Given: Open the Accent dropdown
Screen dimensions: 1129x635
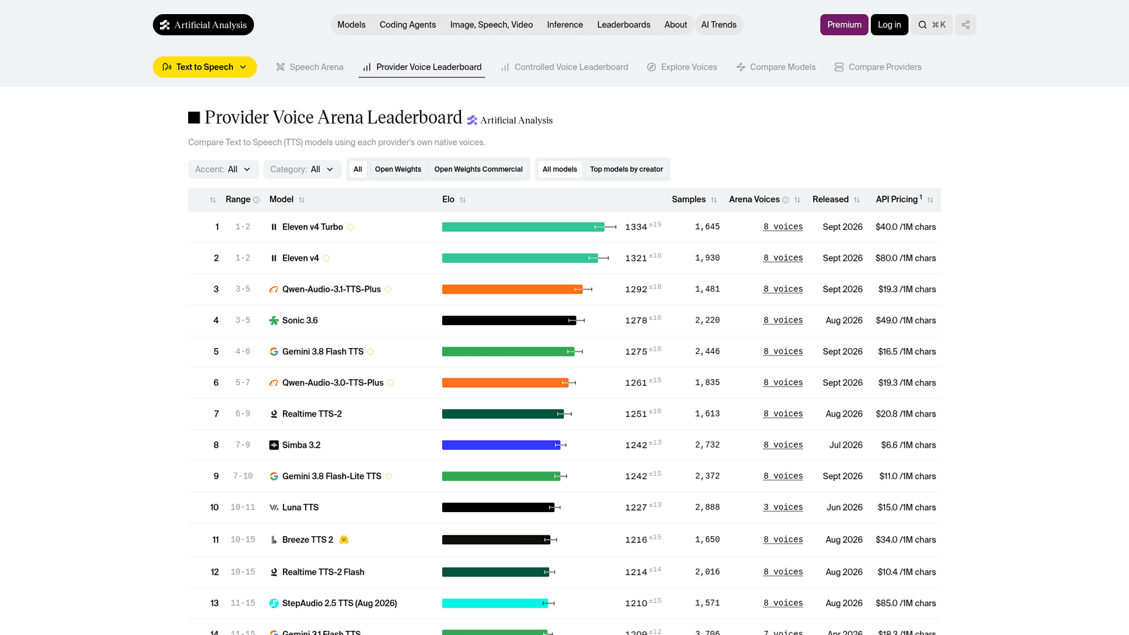Looking at the screenshot, I should pyautogui.click(x=223, y=169).
